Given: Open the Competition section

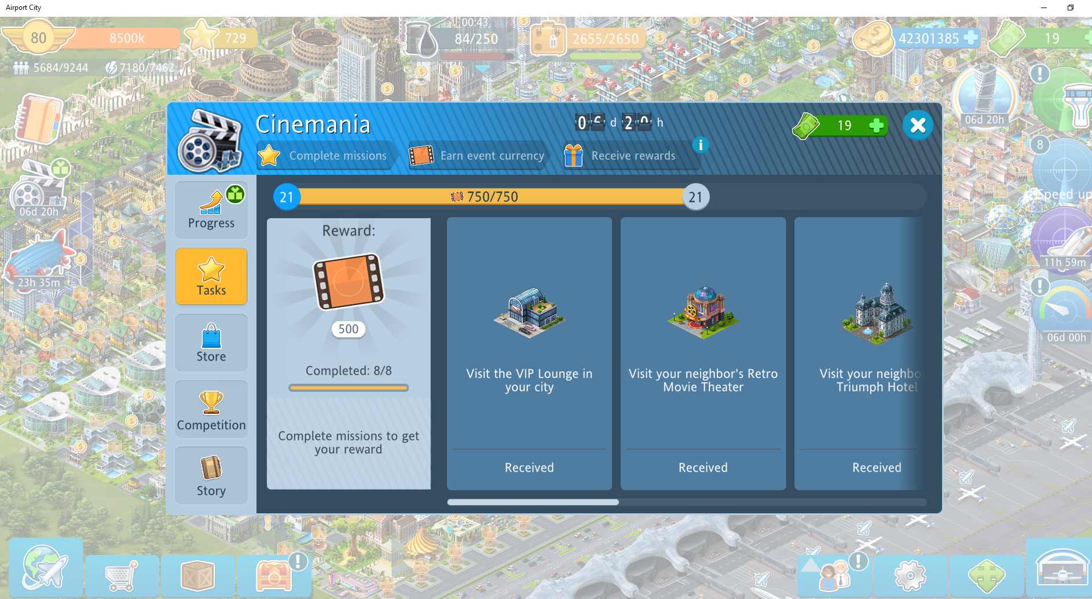Looking at the screenshot, I should coord(211,409).
